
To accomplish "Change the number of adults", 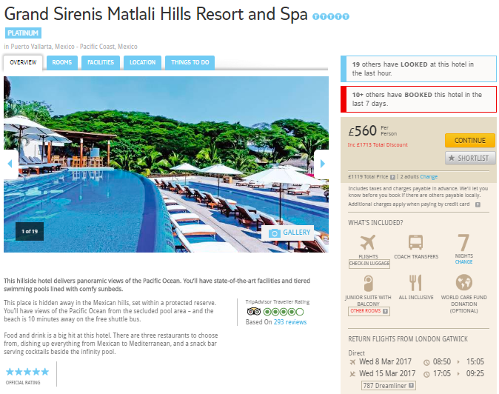I will click(429, 176).
